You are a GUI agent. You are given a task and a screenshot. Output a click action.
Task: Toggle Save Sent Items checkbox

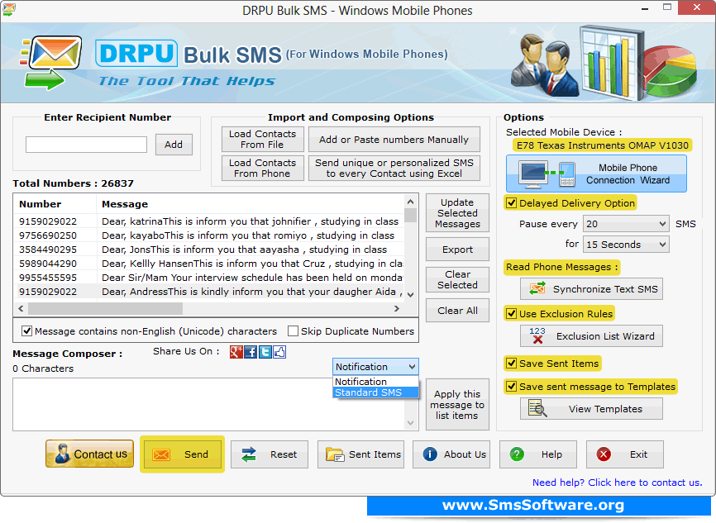pyautogui.click(x=512, y=364)
